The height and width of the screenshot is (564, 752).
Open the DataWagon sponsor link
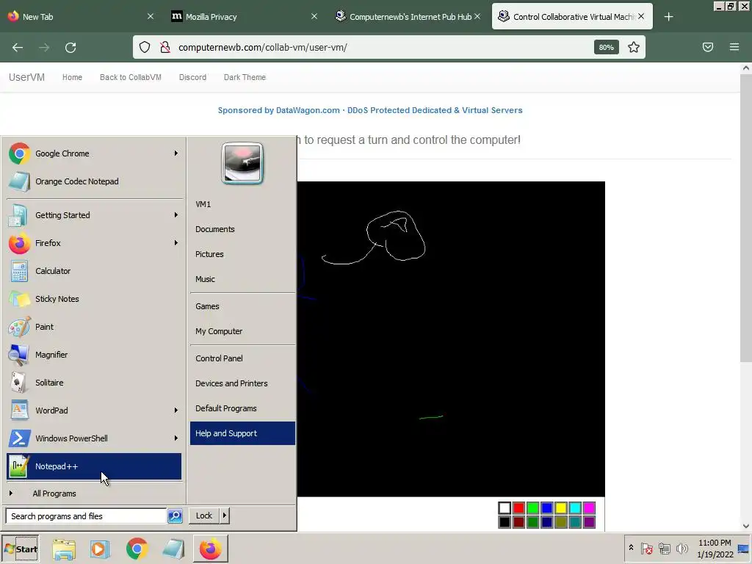coord(370,110)
